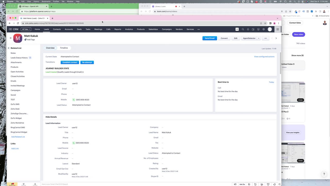Viewport: 330px width, 186px height.
Task: Open the more actions ellipsis button
Action: click(x=266, y=38)
